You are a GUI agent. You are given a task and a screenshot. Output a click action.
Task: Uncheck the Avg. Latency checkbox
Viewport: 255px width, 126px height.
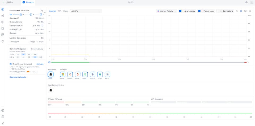(x=180, y=11)
